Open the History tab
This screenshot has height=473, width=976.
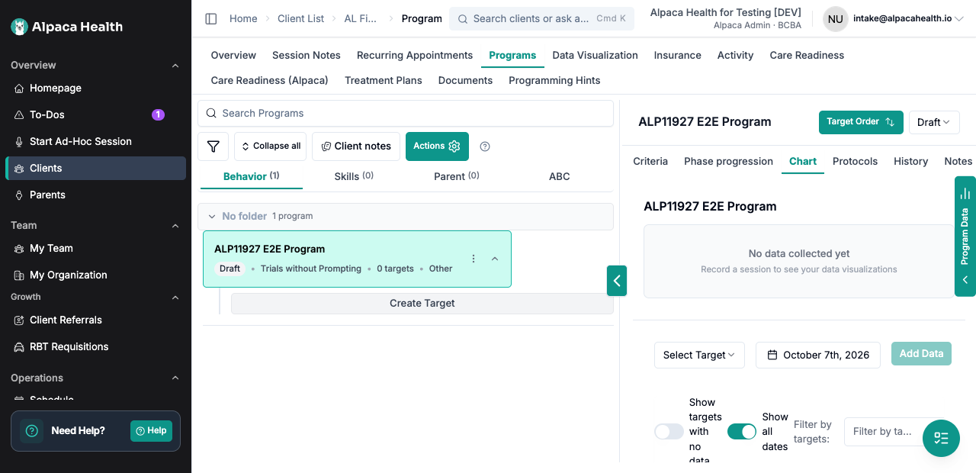click(x=910, y=161)
